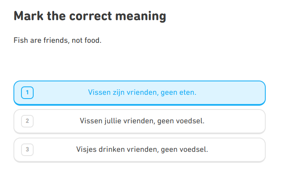Viewport: 296px width, 190px height.
Task: Click the "Mark the correct meaning" heading
Action: pos(90,16)
